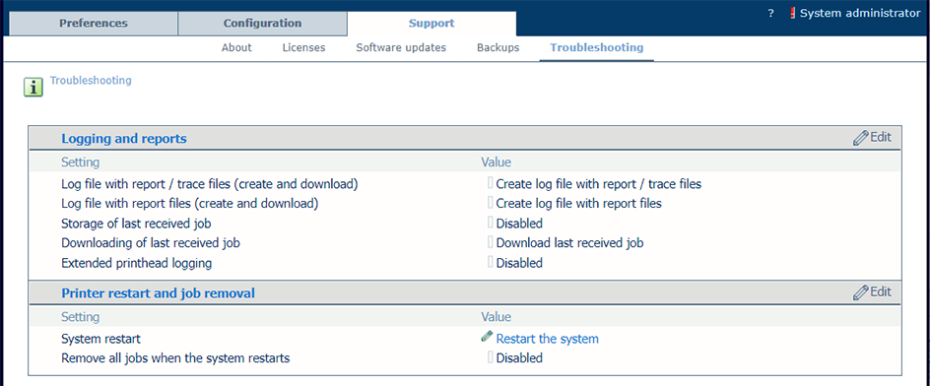The image size is (930, 386).
Task: Click the pencil icon for Printer restart section
Action: [x=861, y=292]
